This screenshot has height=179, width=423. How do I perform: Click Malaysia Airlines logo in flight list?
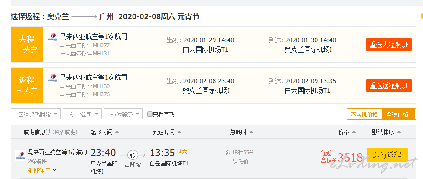tap(21, 155)
